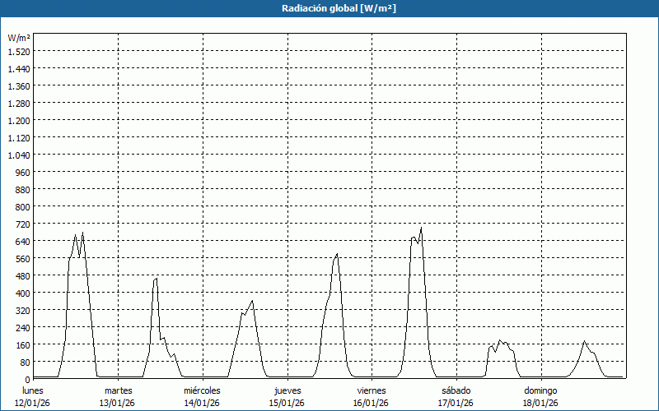659x411 pixels.
Task: Click the 1.040 y-axis tick label
Action: [19, 155]
